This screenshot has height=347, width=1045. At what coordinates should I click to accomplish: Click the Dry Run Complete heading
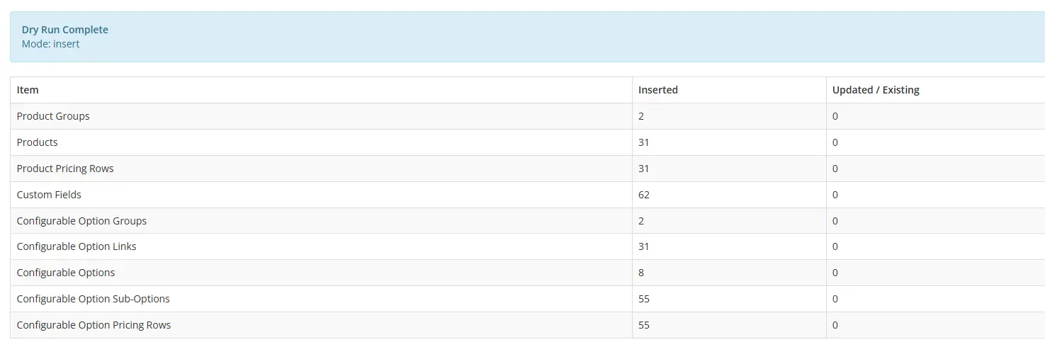pos(65,30)
